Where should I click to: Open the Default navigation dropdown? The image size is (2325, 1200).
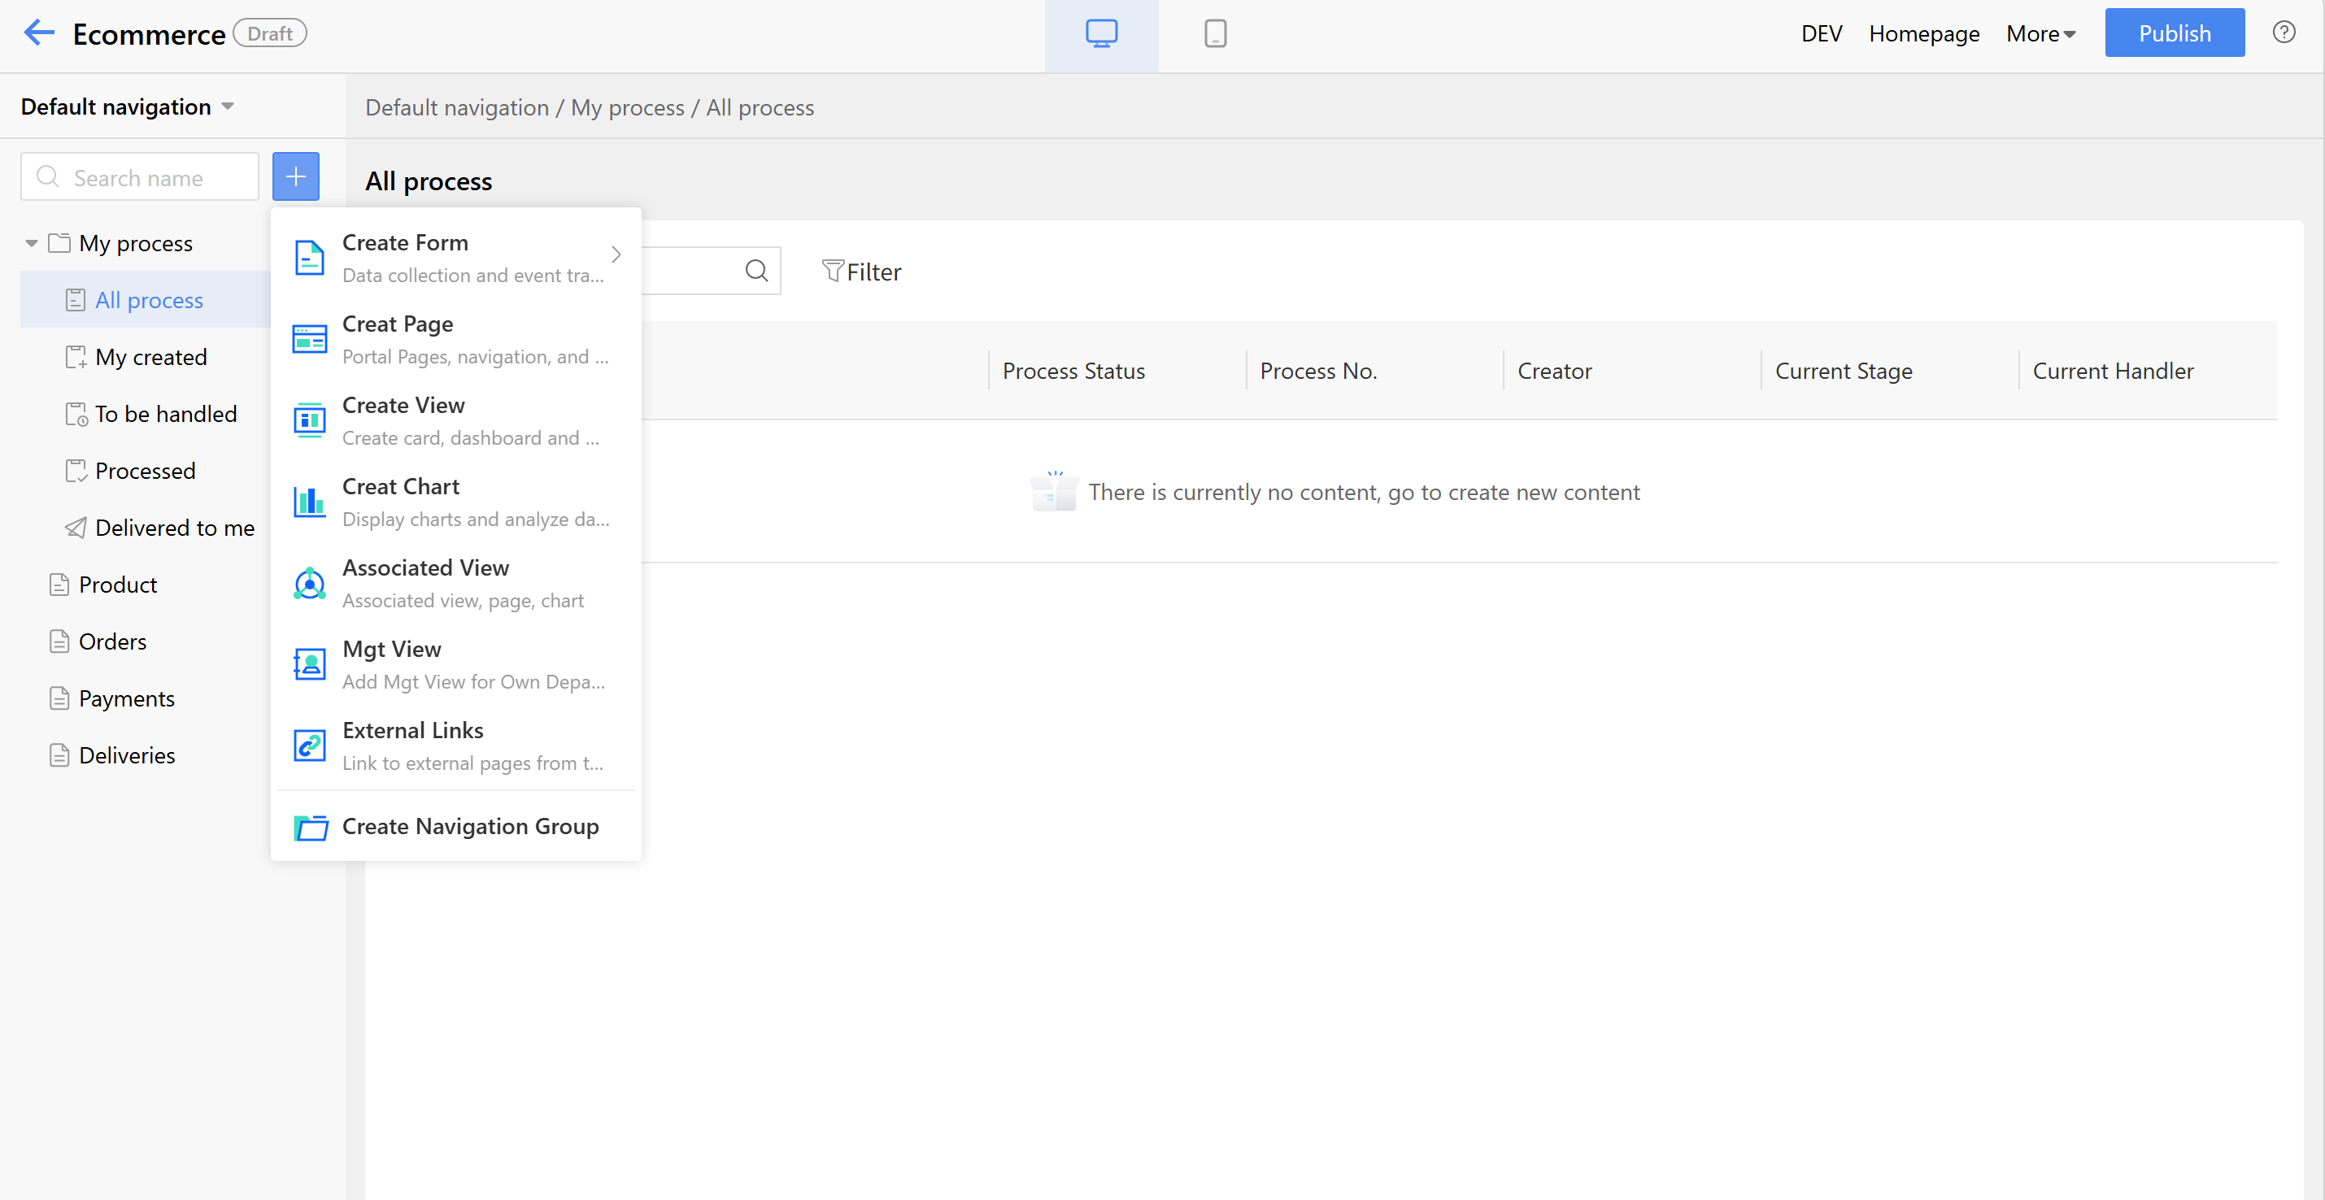(x=127, y=107)
